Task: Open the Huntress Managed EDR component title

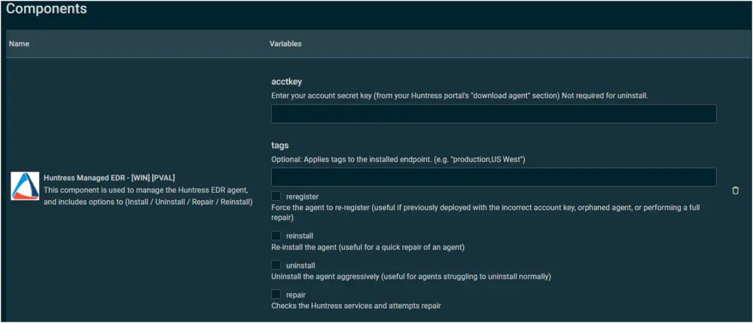Action: point(109,178)
